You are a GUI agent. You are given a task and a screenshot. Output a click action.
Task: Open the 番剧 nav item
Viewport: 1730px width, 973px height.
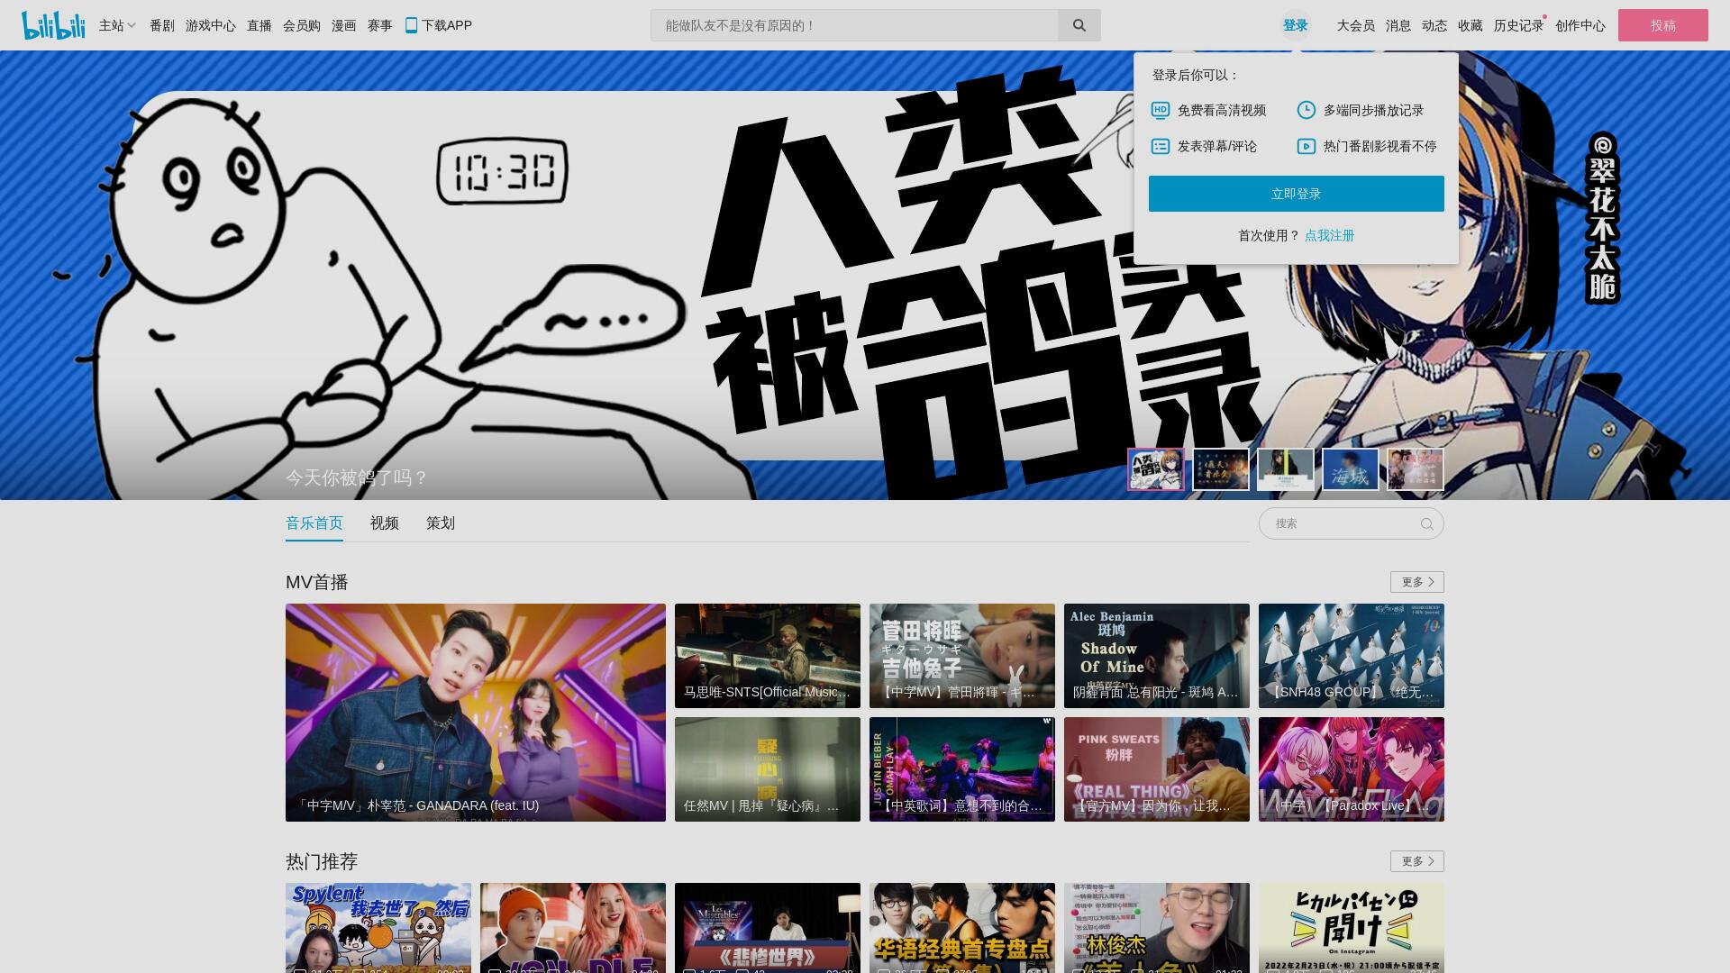(162, 25)
